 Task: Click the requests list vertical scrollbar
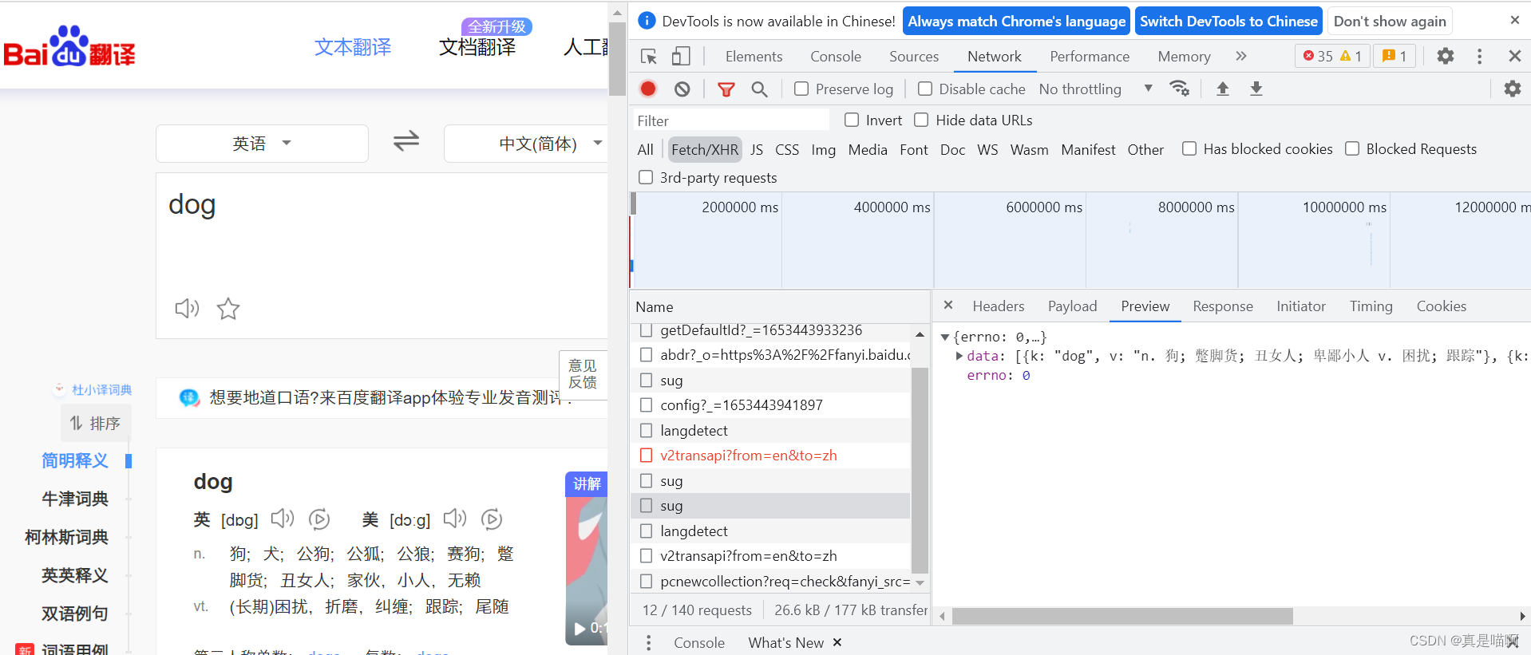tap(920, 470)
